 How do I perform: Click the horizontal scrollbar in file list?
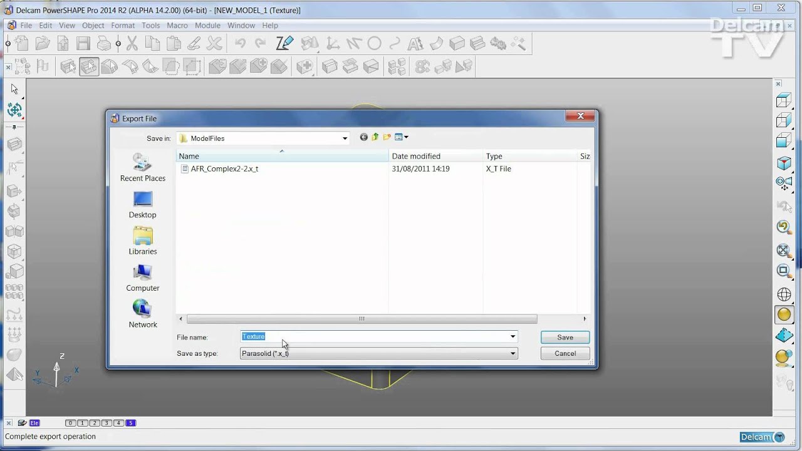(362, 319)
